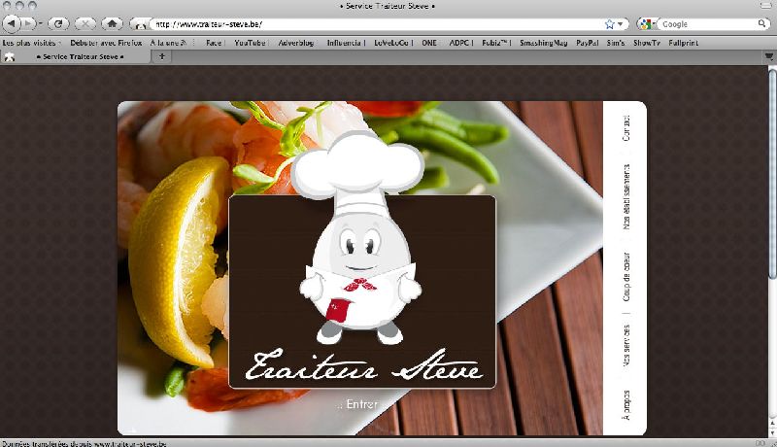Open the vertical 'À propos' menu item
The image size is (777, 447).
pyautogui.click(x=625, y=405)
